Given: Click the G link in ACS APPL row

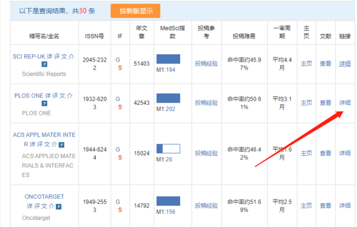Looking at the screenshot, I should 117,150.
